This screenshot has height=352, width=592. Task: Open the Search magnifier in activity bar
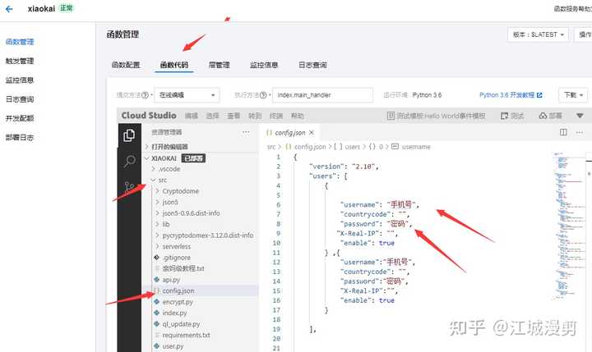coord(129,162)
